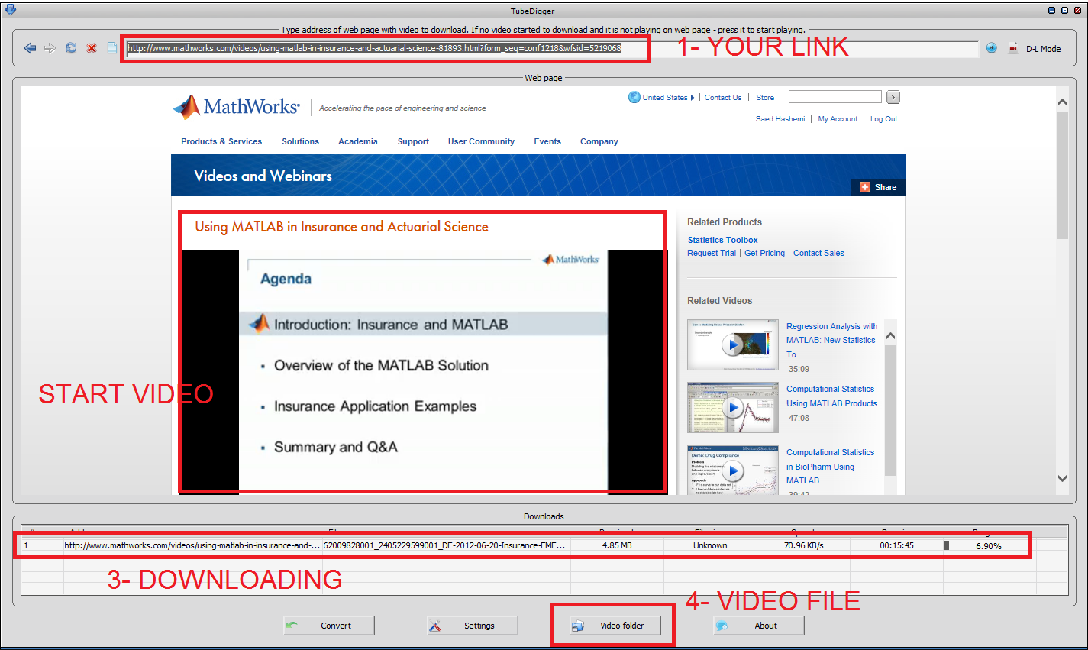Screen dimensions: 1088x650
Task: Click the red stop loading icon
Action: click(92, 48)
